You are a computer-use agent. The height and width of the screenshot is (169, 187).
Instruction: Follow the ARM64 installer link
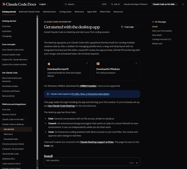tap(88, 86)
